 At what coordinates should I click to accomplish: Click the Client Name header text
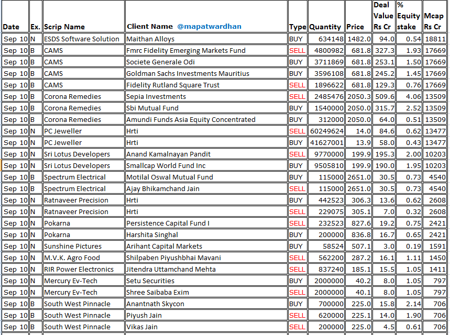click(150, 26)
